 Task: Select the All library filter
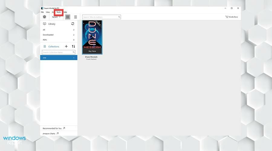[x=59, y=30]
